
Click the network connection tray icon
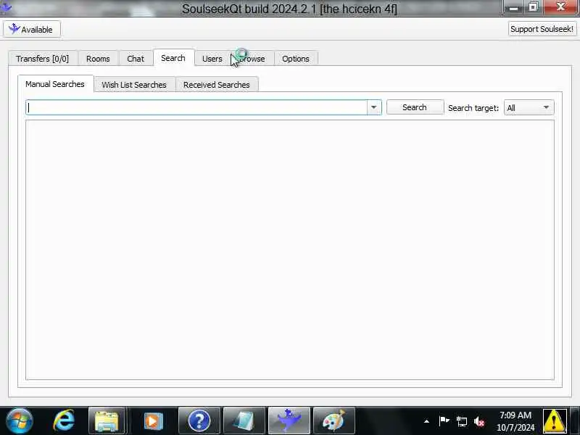pyautogui.click(x=462, y=421)
